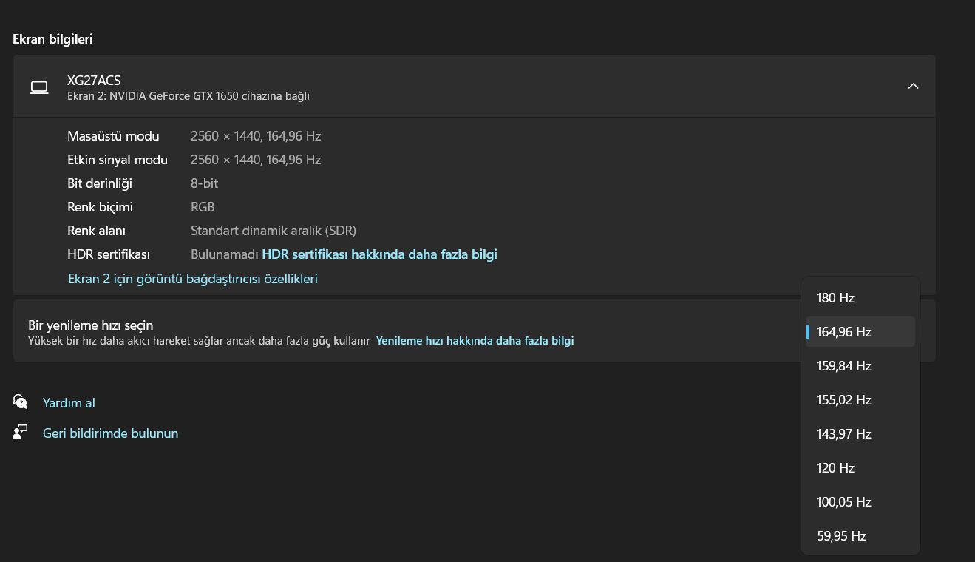
Task: Select the 164,96 Hz refresh rate
Action: (x=843, y=332)
